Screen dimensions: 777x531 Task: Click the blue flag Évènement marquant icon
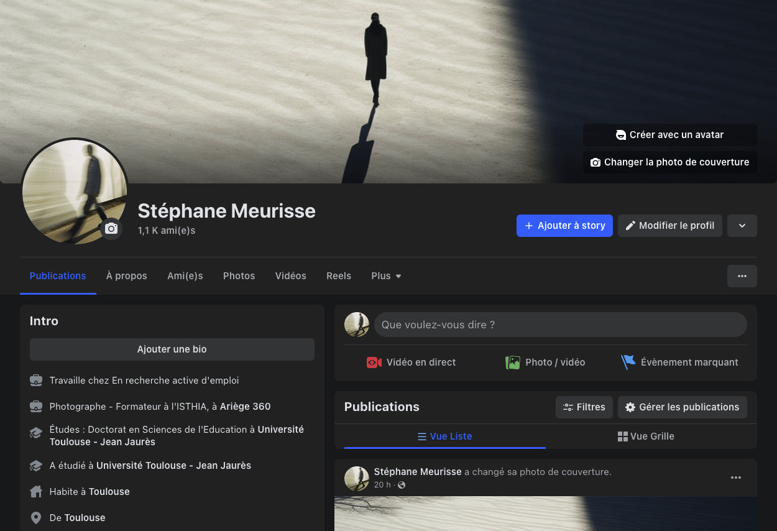628,362
